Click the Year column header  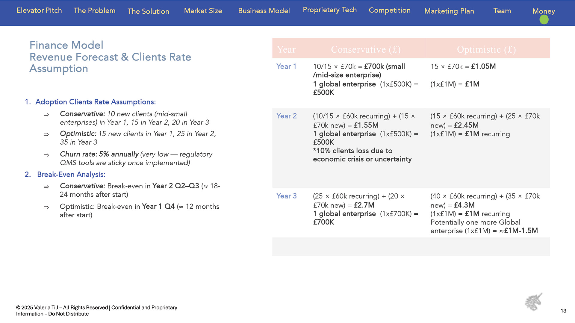click(286, 49)
